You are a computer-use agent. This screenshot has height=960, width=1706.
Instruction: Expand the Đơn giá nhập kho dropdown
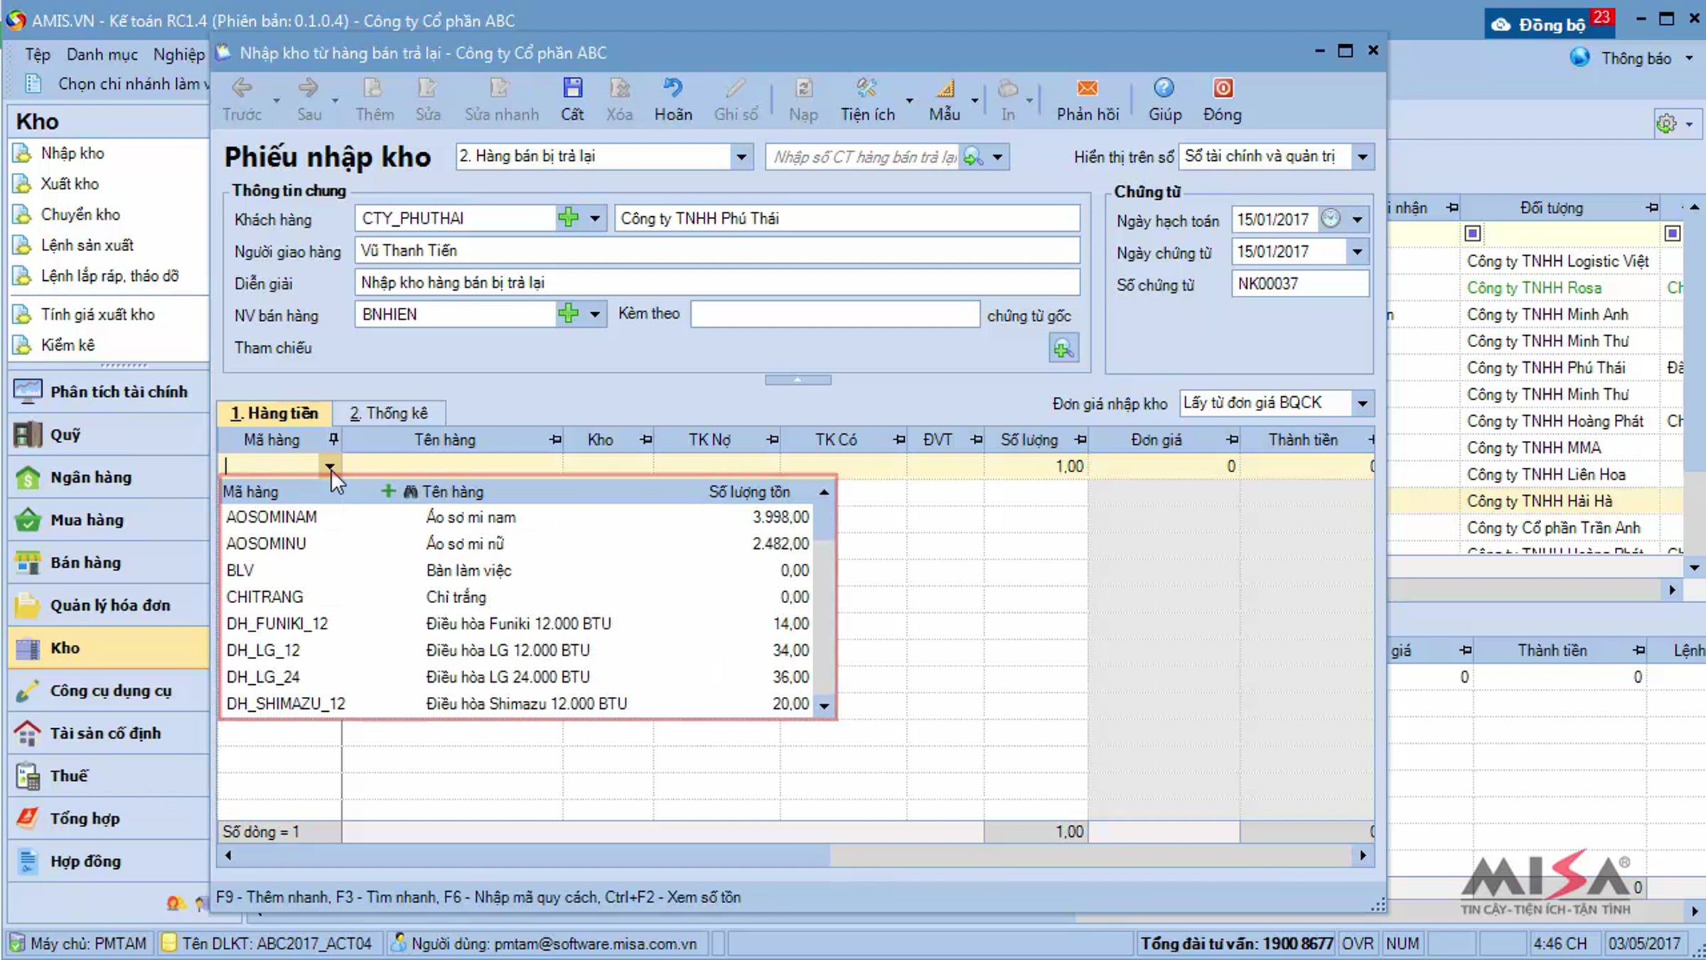click(1362, 403)
